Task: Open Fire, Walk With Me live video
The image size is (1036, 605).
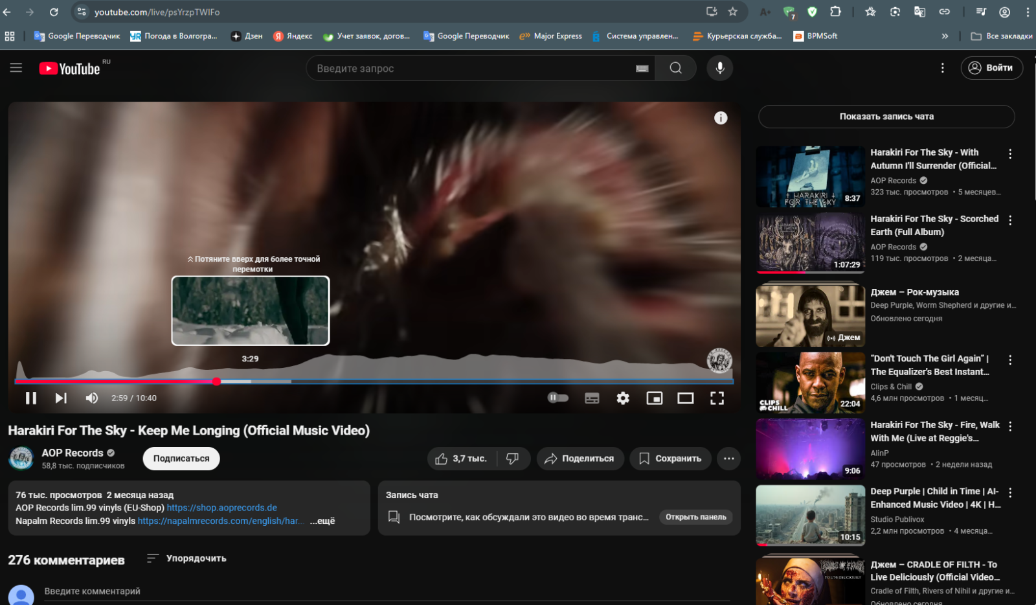Action: coord(811,449)
